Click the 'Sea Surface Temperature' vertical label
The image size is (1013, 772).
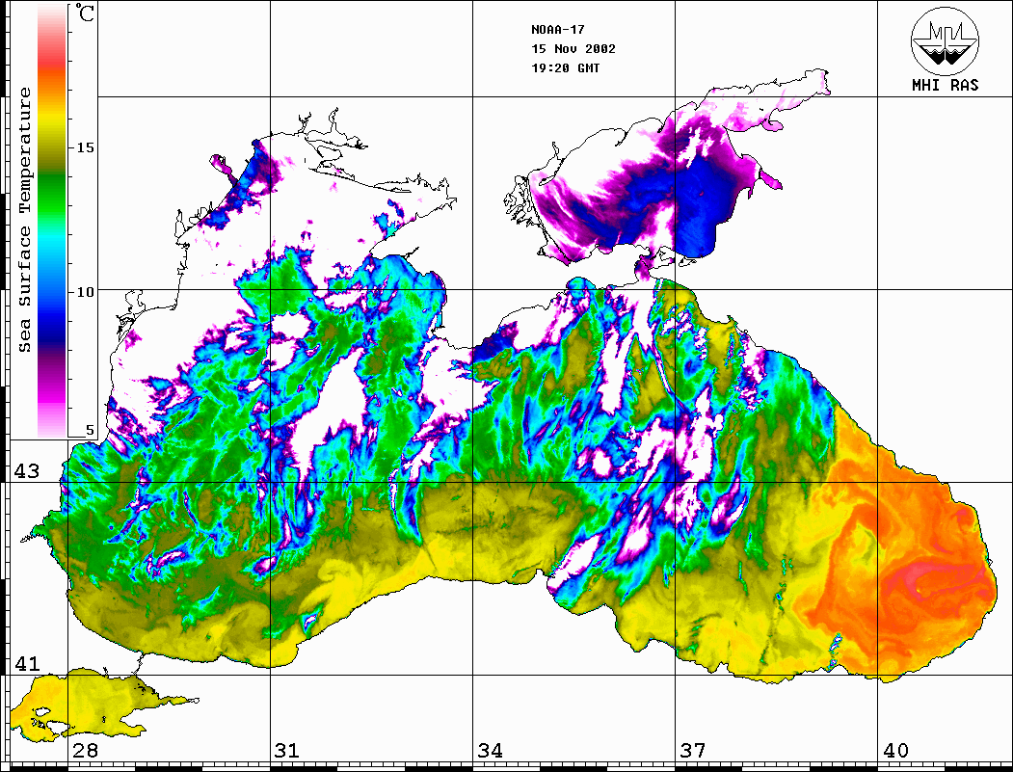(24, 221)
